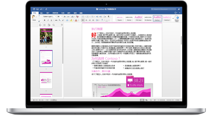This screenshot has height=116, width=213.
Task: Open the Paste options dropdown arrow
Action: coord(36,17)
